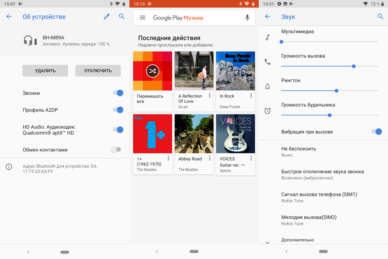Open Сигнал вызова телефона (SIM1)

[x=323, y=197]
